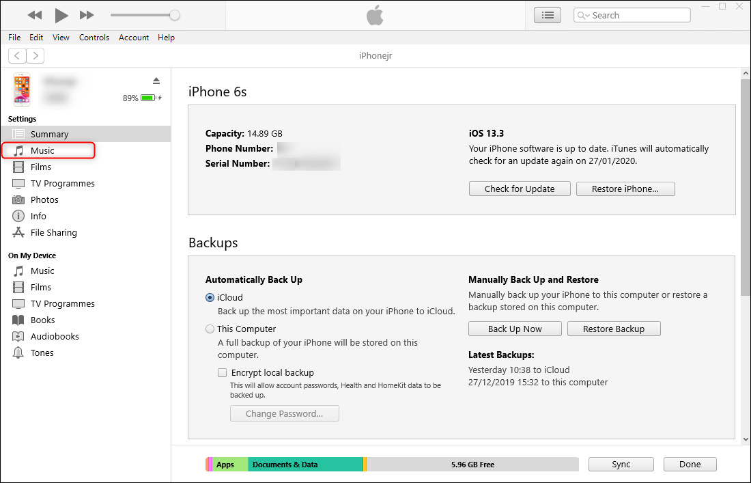Click the Music note icon under Settings

pyautogui.click(x=18, y=151)
